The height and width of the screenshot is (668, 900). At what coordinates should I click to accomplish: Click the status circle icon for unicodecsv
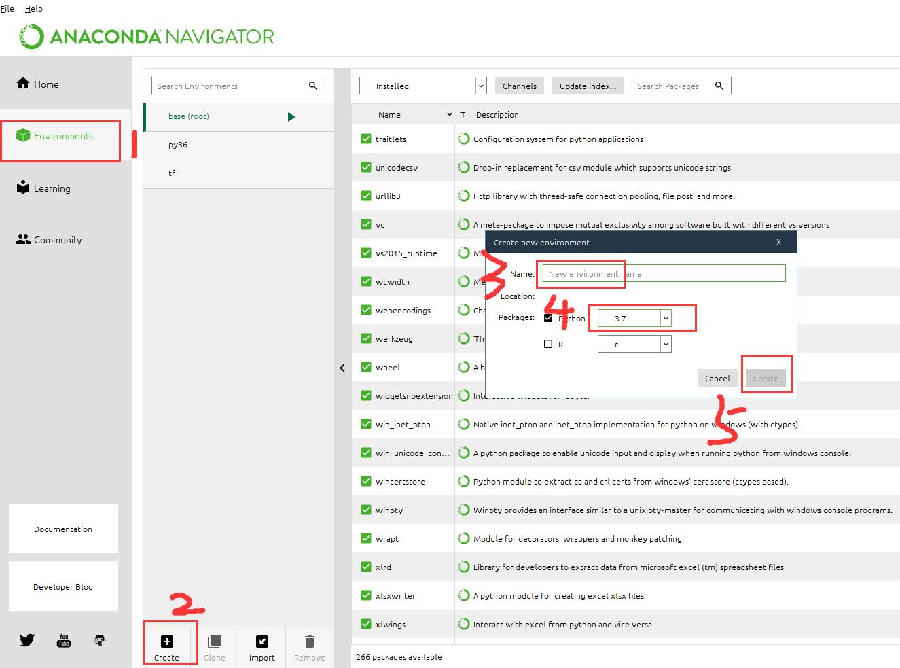click(x=464, y=167)
